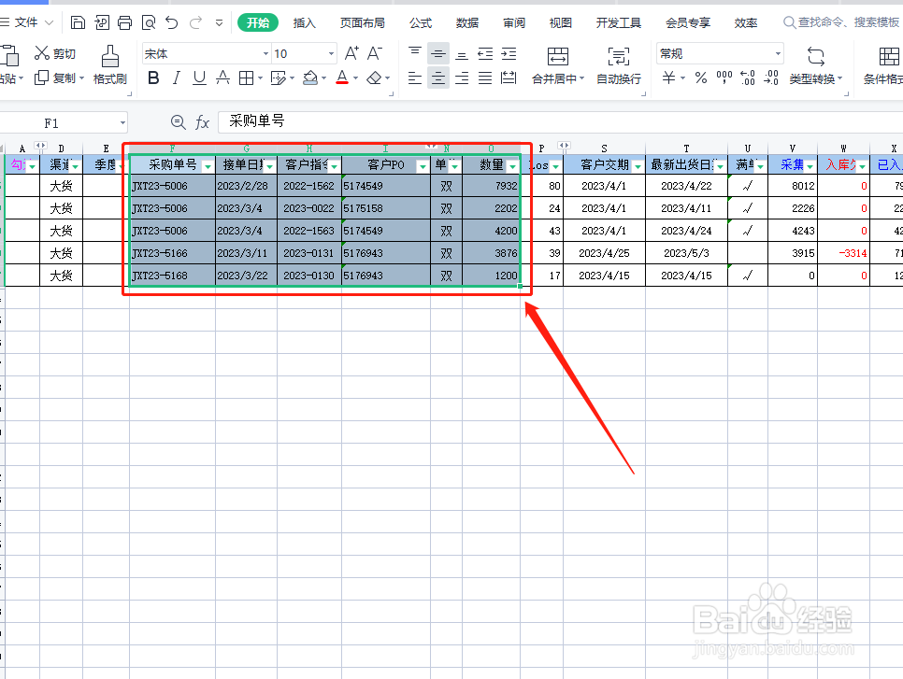The height and width of the screenshot is (679, 903).
Task: Click the Name Box showing F1
Action: pyautogui.click(x=61, y=121)
